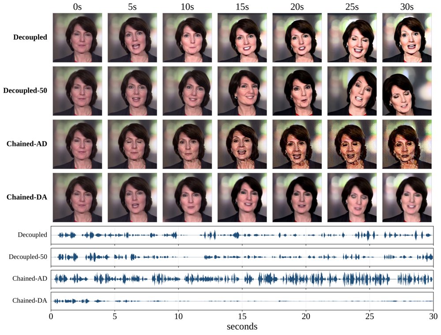Screen dimensions: 441x335
Task: Click the 10s column header
Action: [187, 7]
